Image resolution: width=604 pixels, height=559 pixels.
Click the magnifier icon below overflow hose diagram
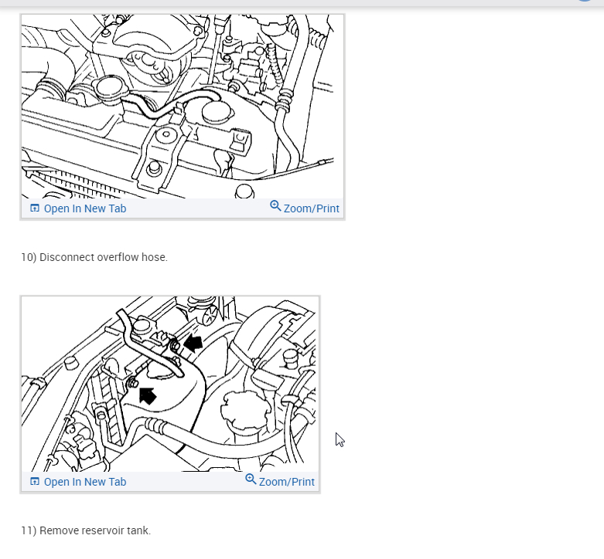[x=275, y=205]
